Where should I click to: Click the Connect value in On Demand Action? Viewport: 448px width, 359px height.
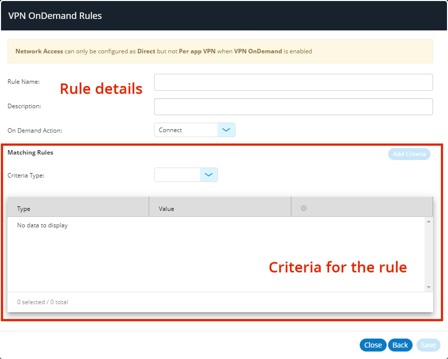click(186, 130)
